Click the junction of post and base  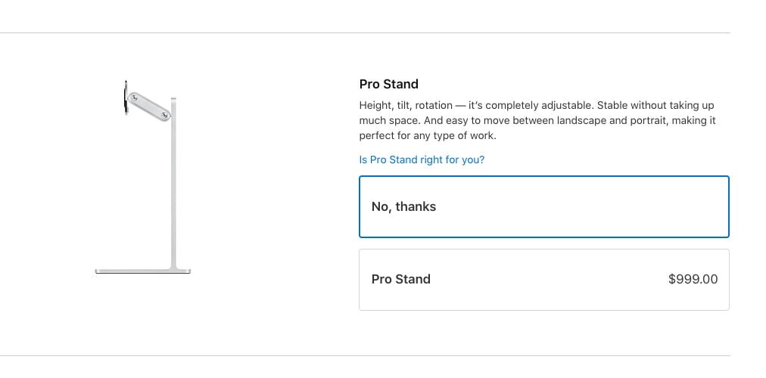(173, 268)
